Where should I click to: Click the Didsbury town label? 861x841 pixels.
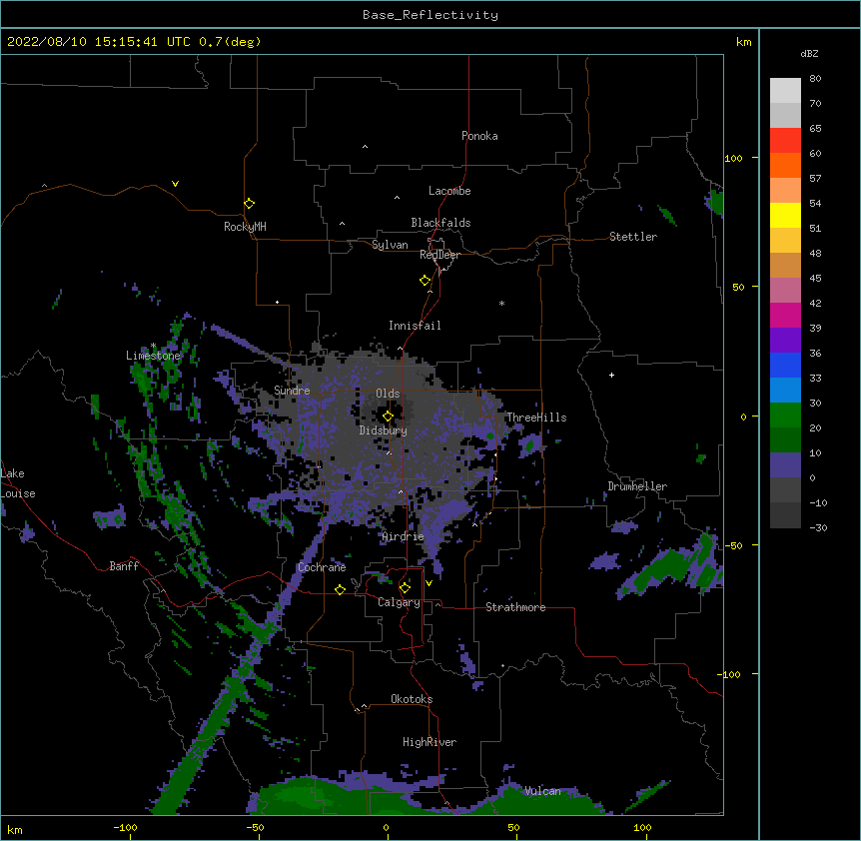click(x=384, y=430)
